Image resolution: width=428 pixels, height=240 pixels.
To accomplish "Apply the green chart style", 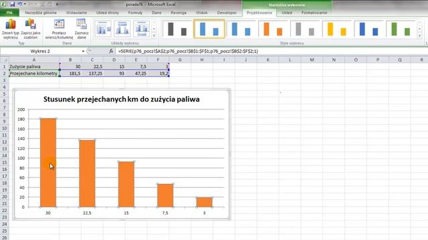I will pyautogui.click(x=401, y=29).
